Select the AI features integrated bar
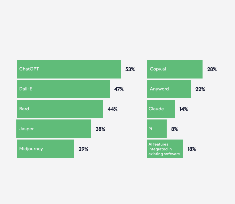This screenshot has height=204, width=235. pyautogui.click(x=165, y=149)
